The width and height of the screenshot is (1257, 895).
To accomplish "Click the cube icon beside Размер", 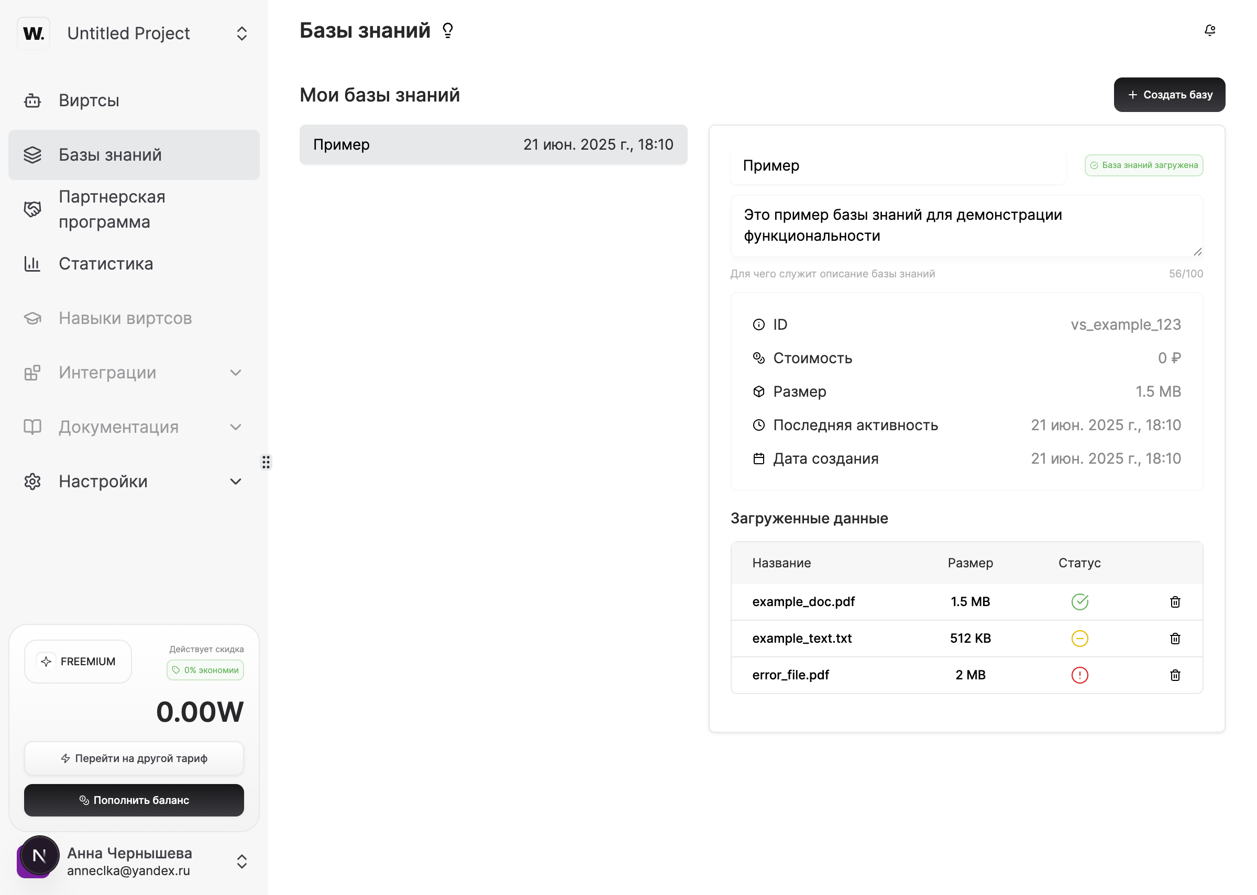I will point(758,392).
